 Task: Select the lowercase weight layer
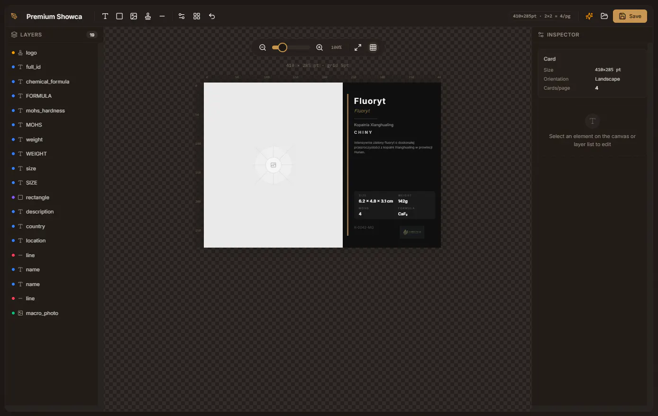[x=52, y=139]
